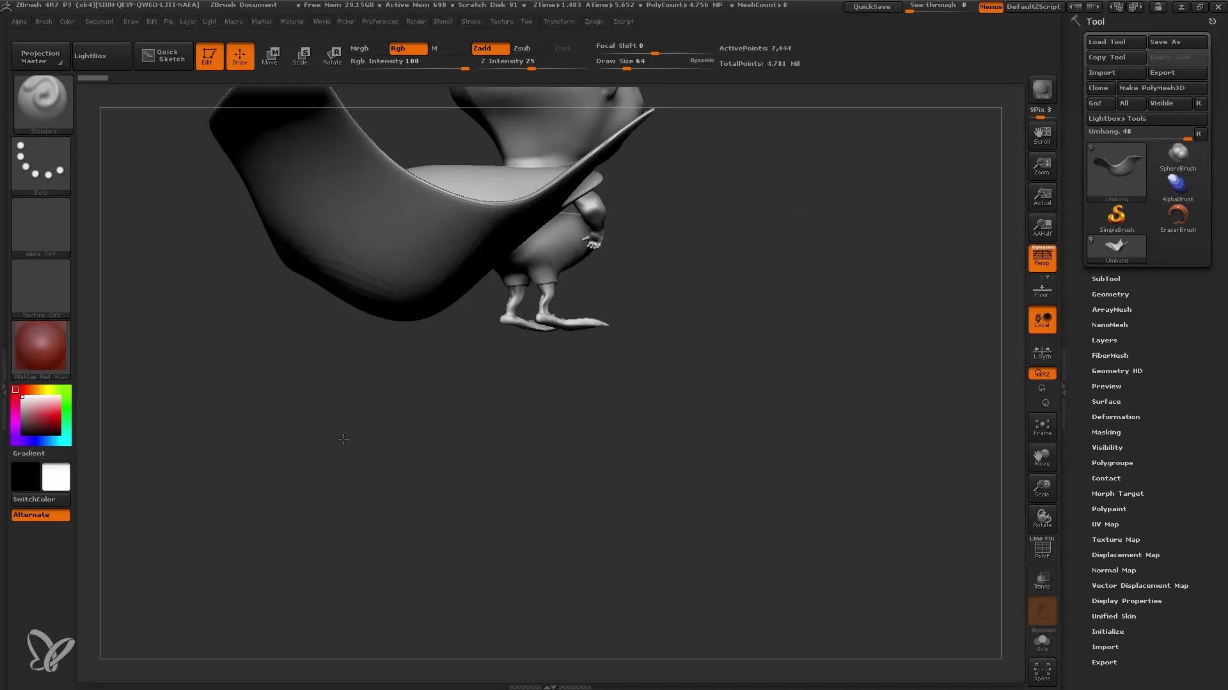Click the Load Tool button
Screen dimensions: 1228x690
[1116, 42]
